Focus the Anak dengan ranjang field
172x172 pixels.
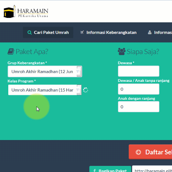pyautogui.click(x=139, y=107)
